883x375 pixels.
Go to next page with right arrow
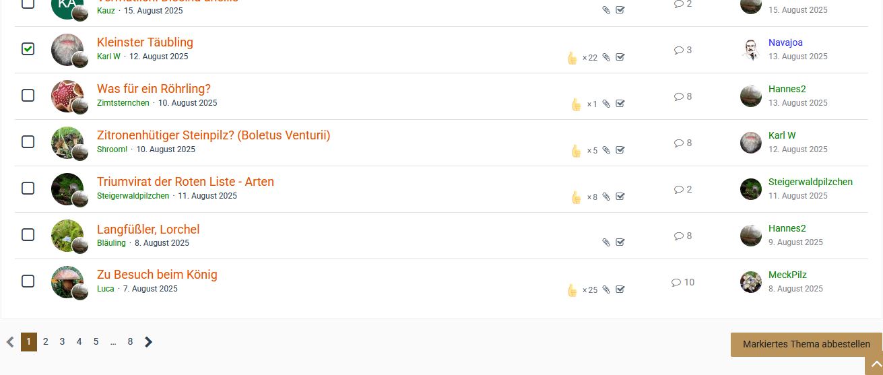[x=149, y=342]
